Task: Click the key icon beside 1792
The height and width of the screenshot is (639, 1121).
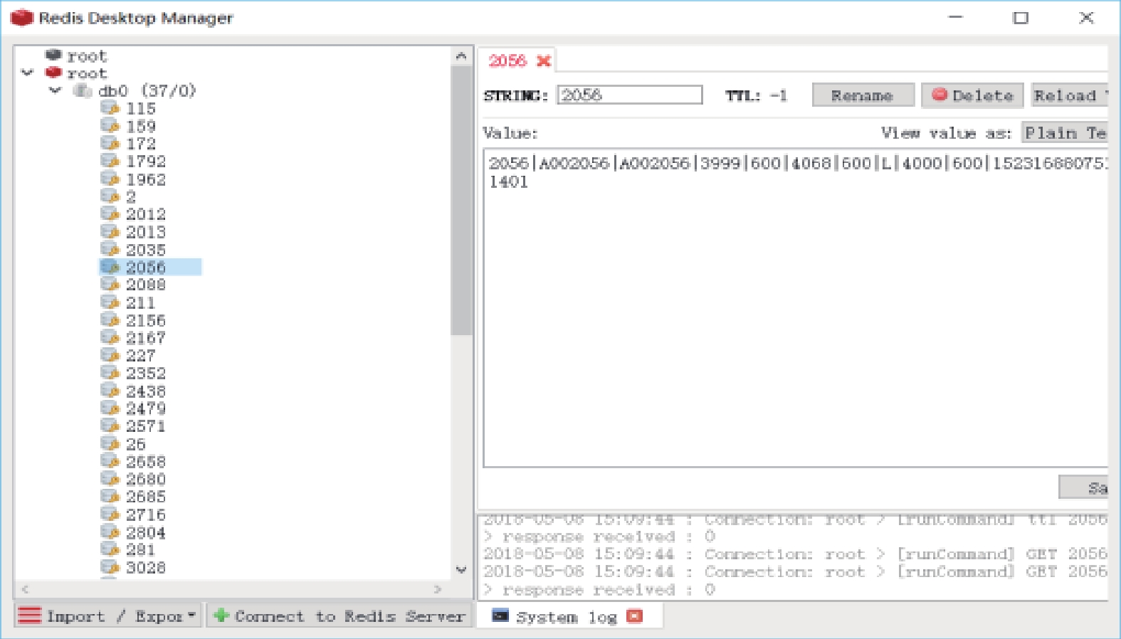Action: 110,161
